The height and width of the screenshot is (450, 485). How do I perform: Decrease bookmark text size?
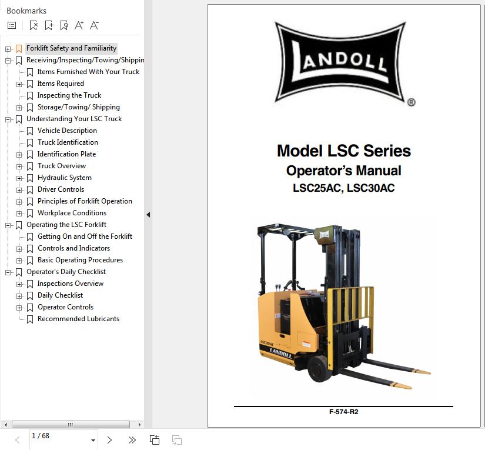[94, 25]
